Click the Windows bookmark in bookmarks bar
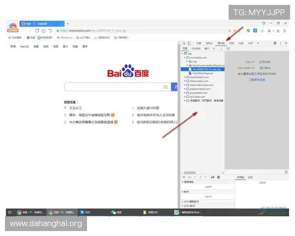 64,38
